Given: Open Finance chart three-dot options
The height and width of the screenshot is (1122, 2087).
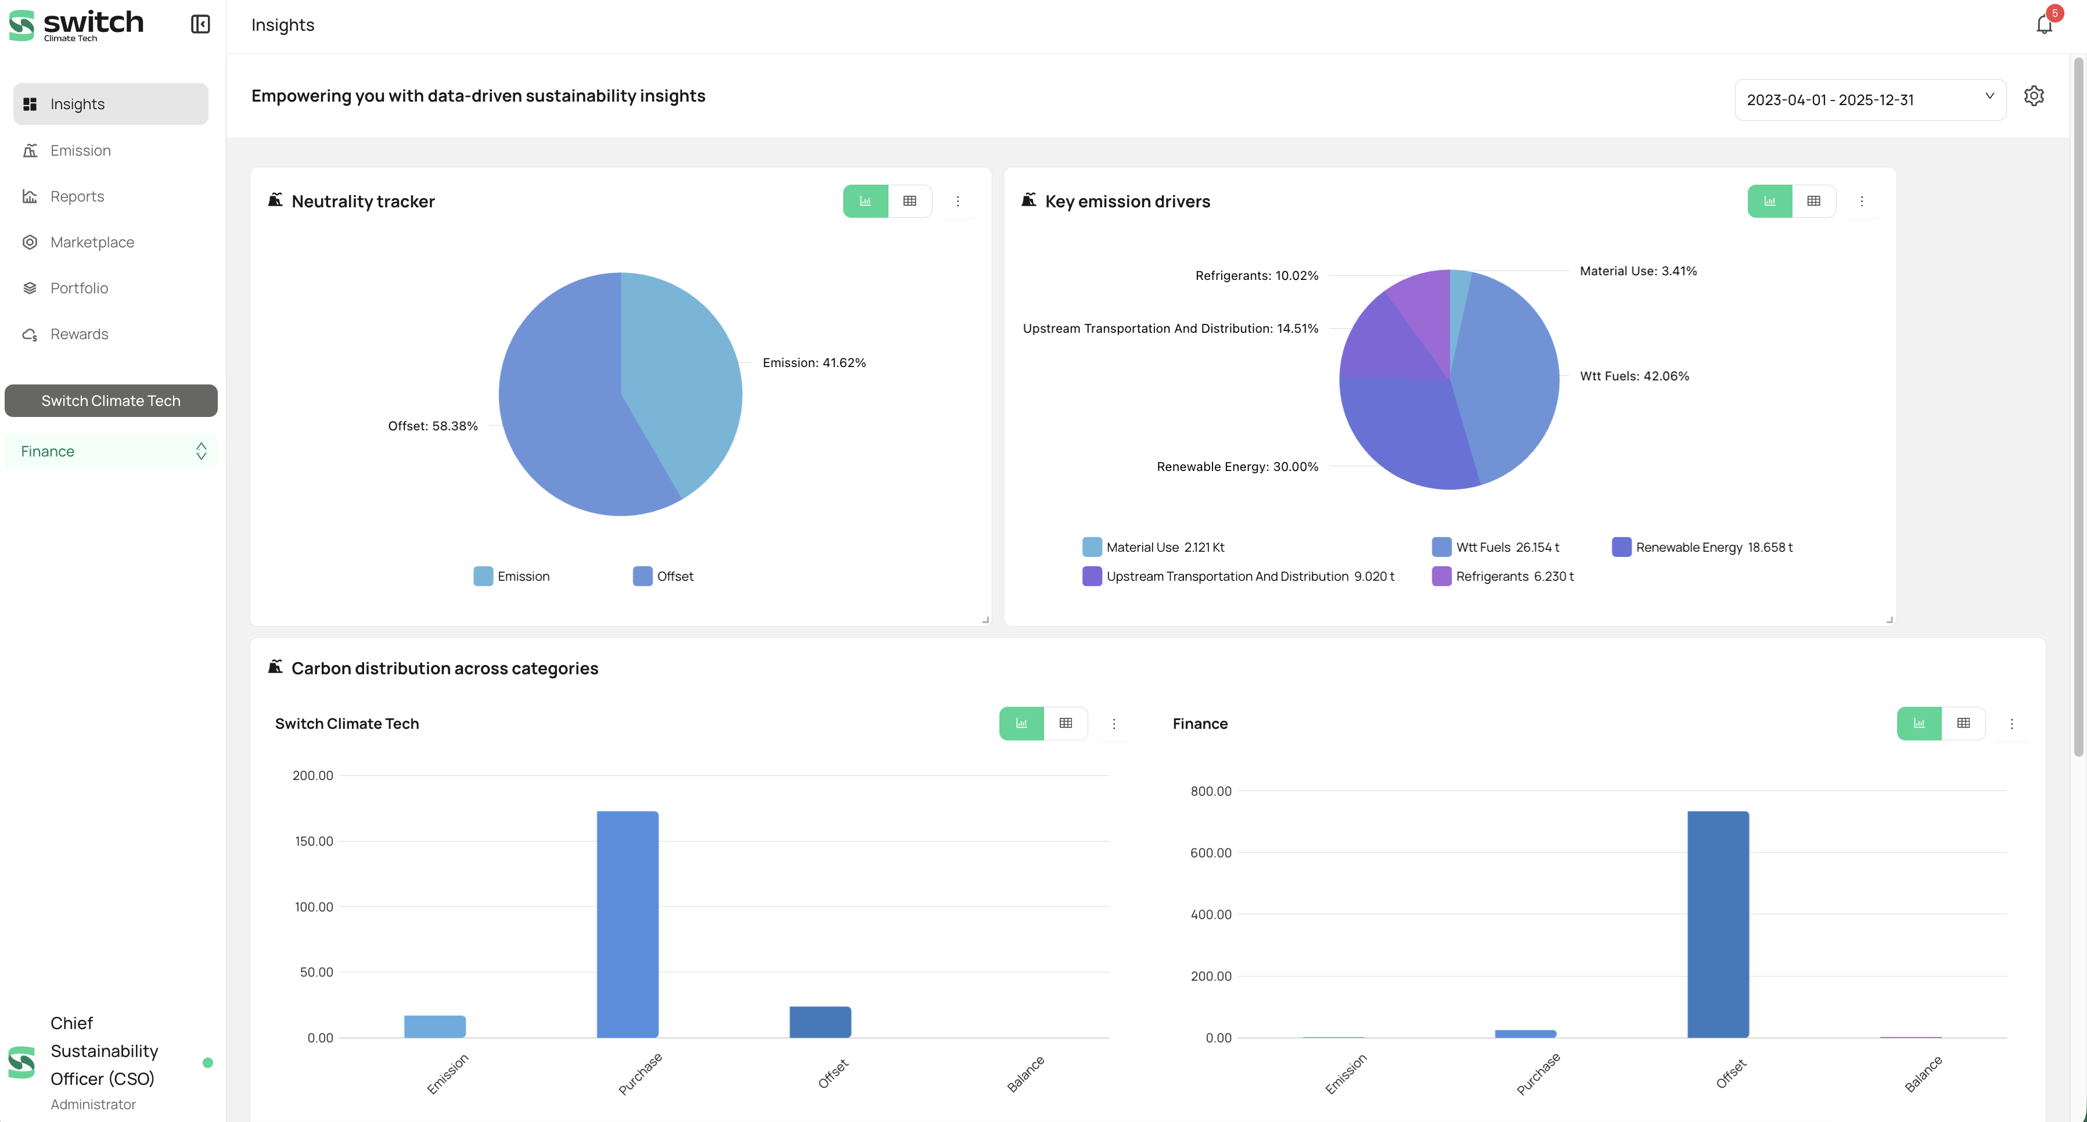Looking at the screenshot, I should pyautogui.click(x=2012, y=724).
